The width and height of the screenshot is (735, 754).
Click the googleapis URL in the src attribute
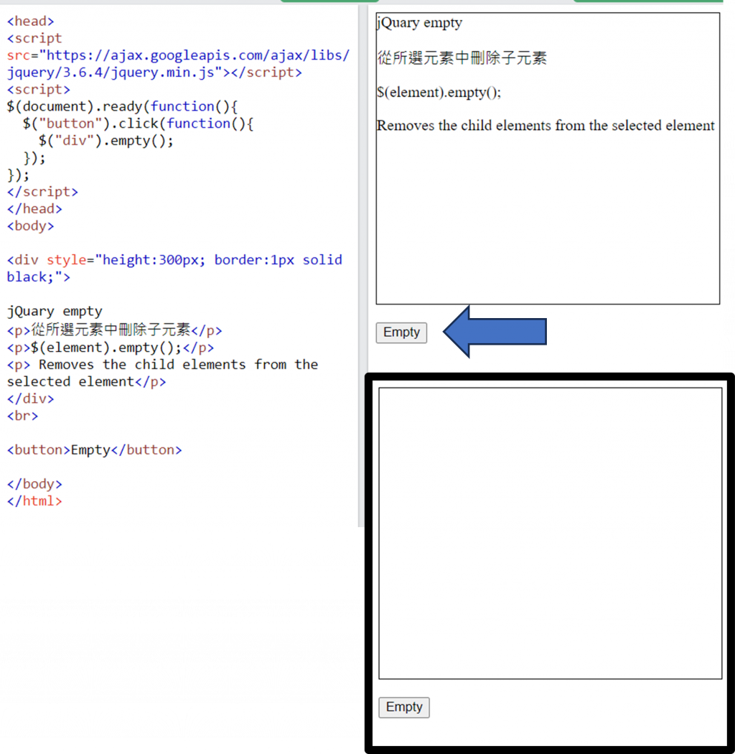[x=197, y=55]
